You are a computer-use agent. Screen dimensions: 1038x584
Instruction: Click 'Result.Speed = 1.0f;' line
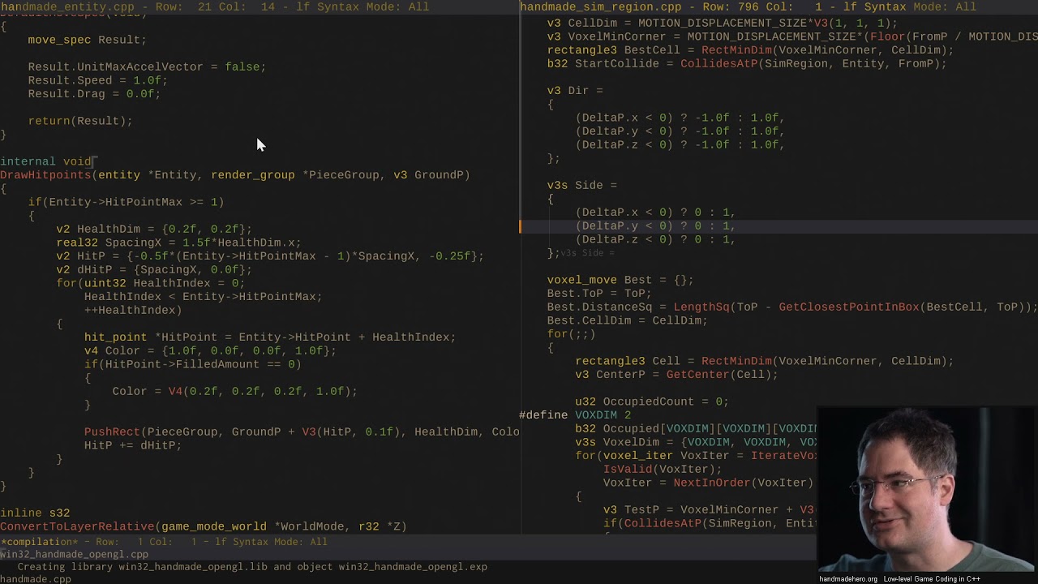click(97, 80)
